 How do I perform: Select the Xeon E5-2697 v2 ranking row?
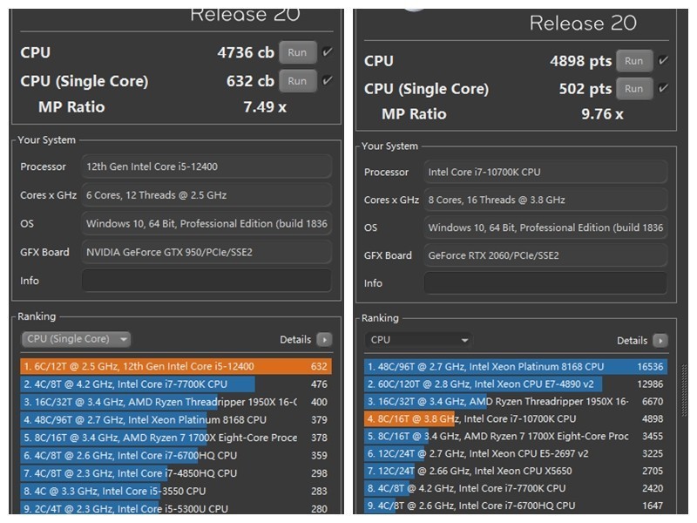click(516, 453)
